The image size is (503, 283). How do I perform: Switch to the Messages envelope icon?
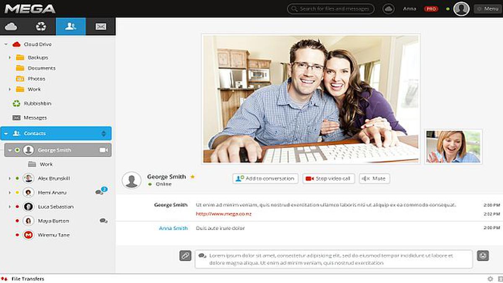[100, 26]
